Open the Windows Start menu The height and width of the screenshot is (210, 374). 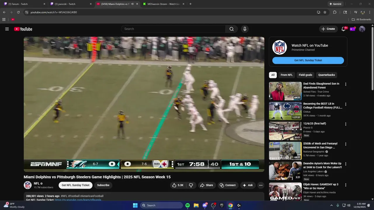tap(135, 205)
